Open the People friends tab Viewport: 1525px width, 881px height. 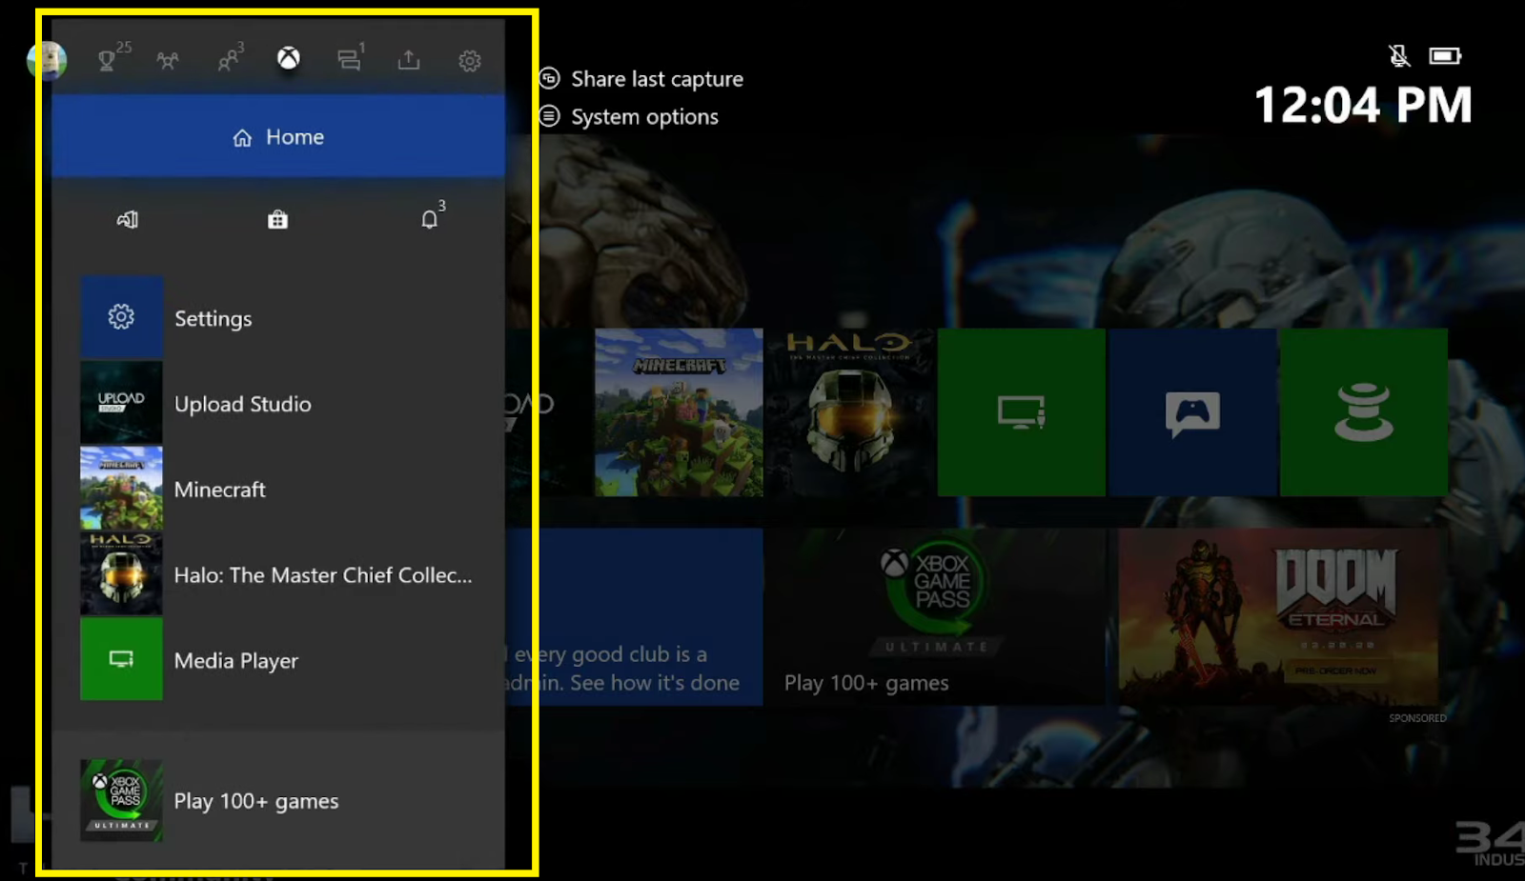[229, 60]
